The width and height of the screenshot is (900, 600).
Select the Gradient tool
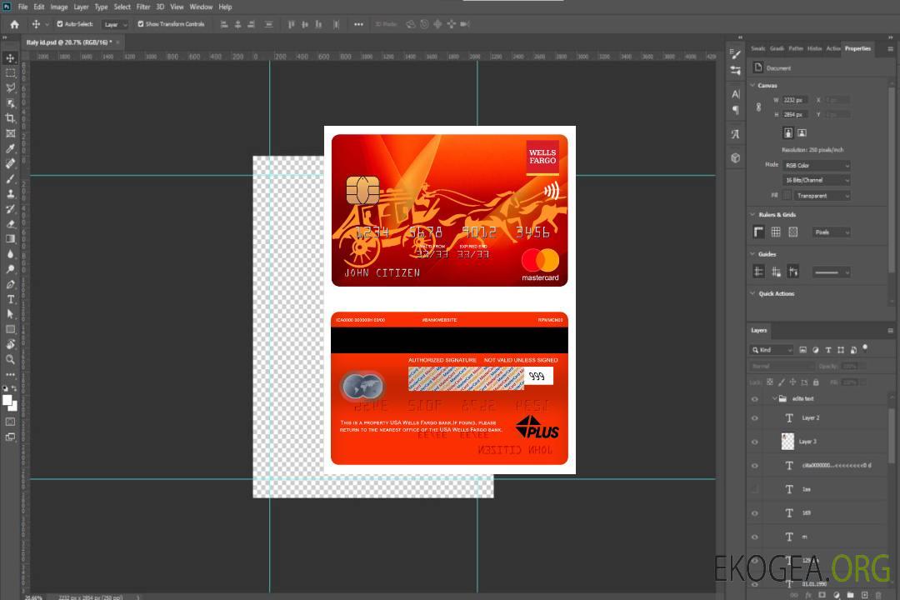pyautogui.click(x=10, y=239)
